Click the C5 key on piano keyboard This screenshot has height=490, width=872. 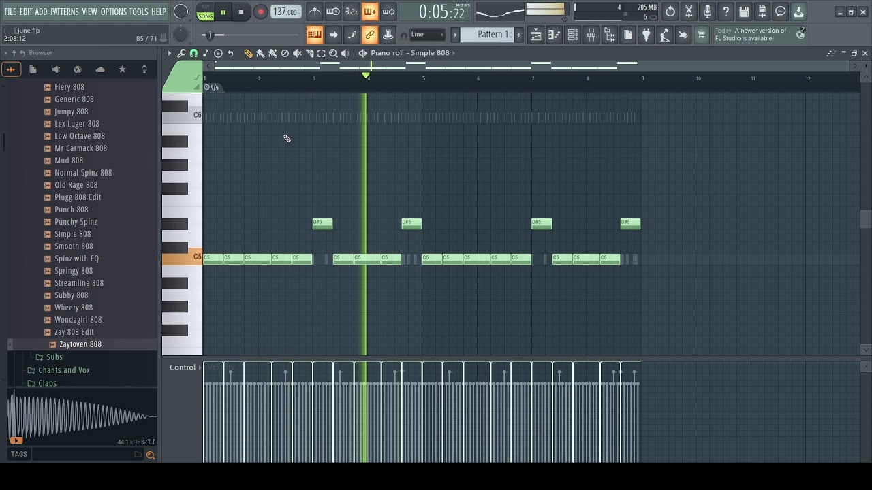(x=182, y=258)
